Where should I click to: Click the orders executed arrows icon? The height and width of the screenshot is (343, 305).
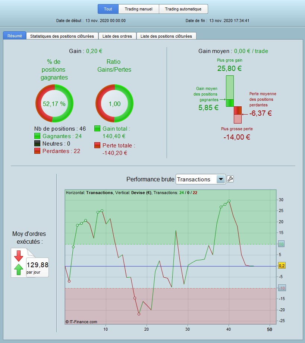(19, 263)
